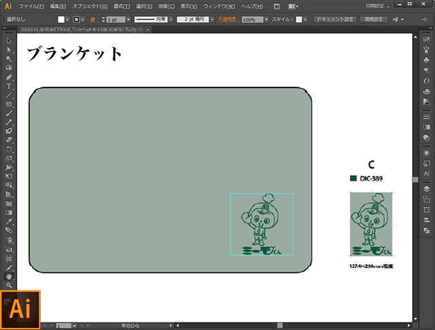This screenshot has width=435, height=330.
Task: Select the Zoom magnifier tool
Action: click(x=9, y=285)
